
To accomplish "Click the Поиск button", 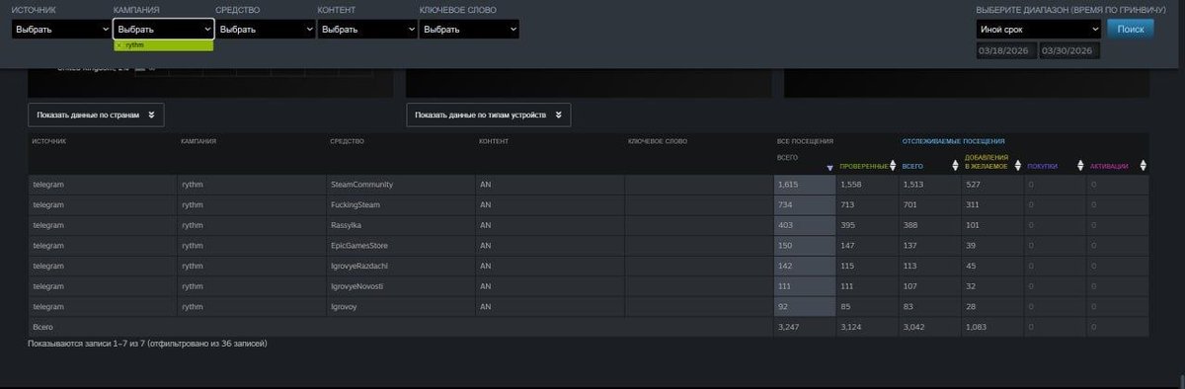I will pos(1131,30).
